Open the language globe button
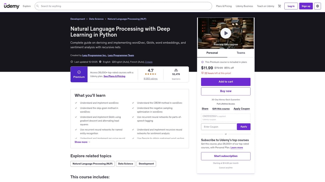This screenshot has width=325, height=182. [317, 6]
